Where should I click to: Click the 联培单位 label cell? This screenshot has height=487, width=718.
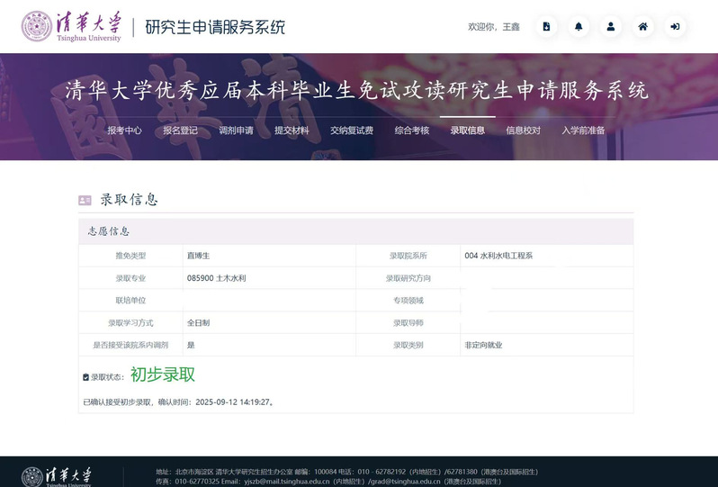[x=130, y=301]
